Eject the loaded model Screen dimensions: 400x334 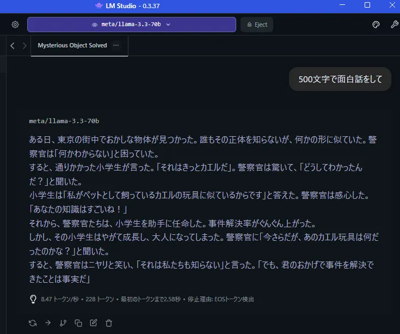pyautogui.click(x=257, y=25)
